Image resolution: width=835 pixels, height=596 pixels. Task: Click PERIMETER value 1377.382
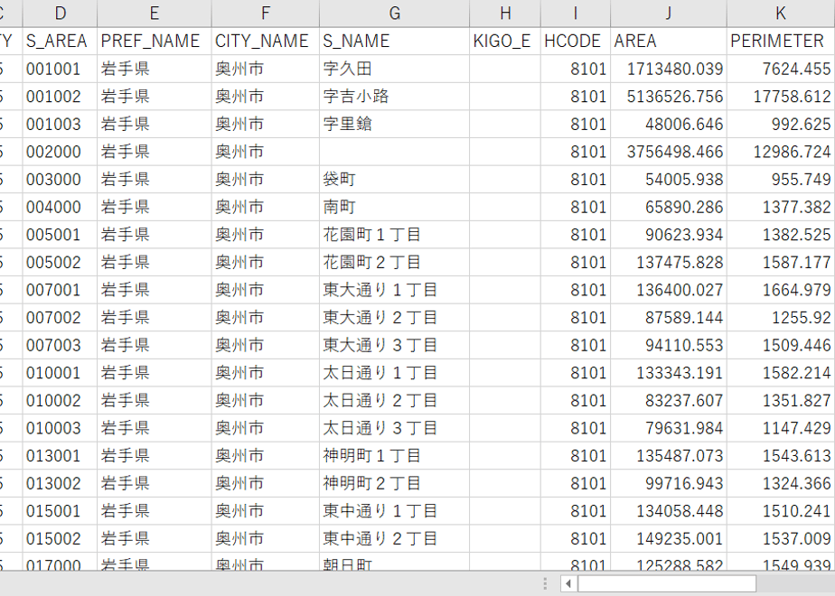(781, 207)
